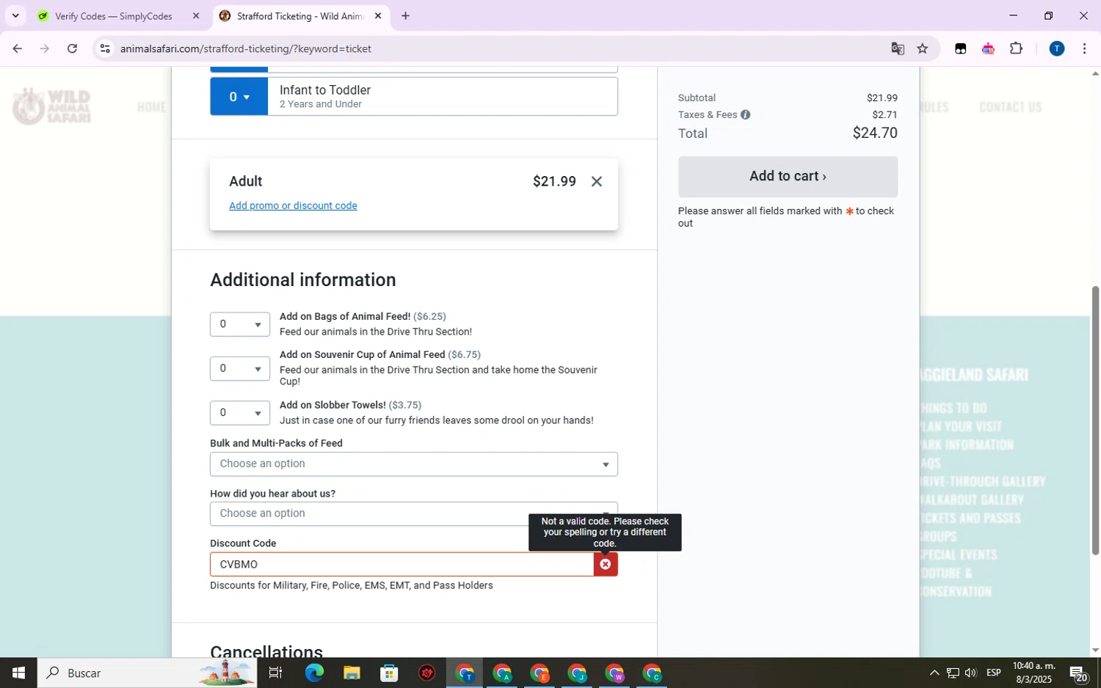
Task: Close the Strafford Ticketing tab
Action: [378, 15]
